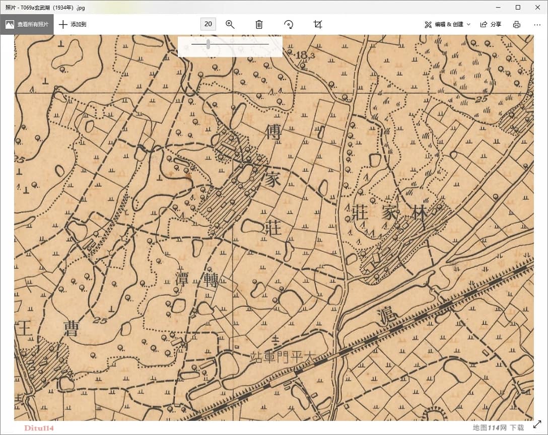Maximize the Photos window
This screenshot has height=435, width=548.
[x=518, y=7]
